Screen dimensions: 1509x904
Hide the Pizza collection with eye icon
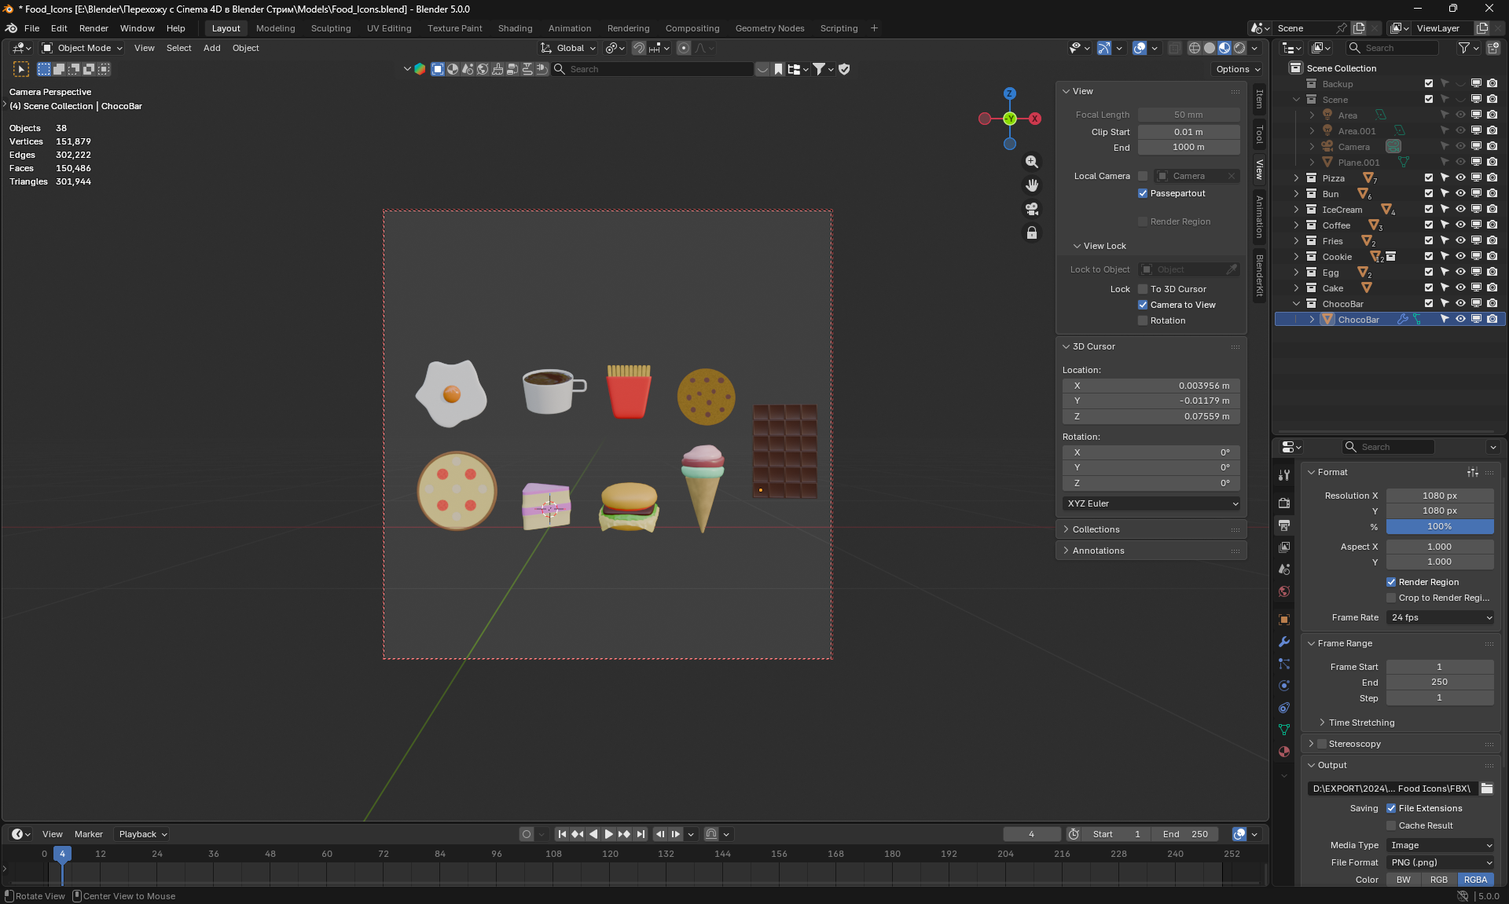click(x=1460, y=178)
